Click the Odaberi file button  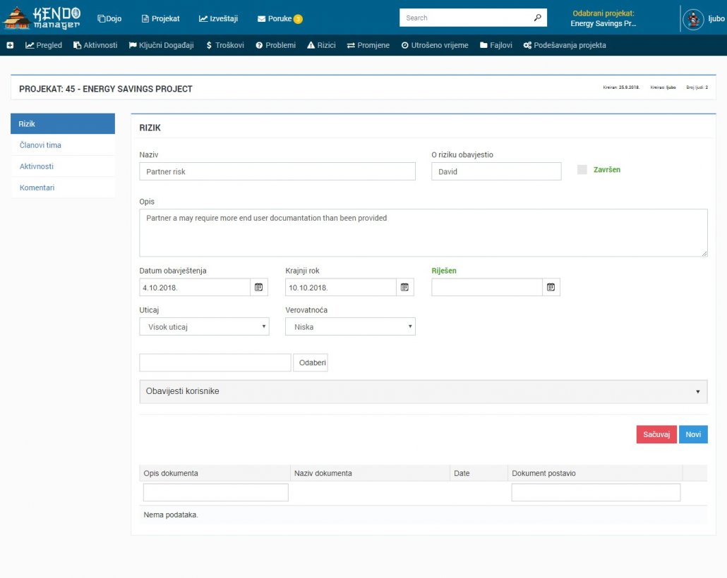311,362
